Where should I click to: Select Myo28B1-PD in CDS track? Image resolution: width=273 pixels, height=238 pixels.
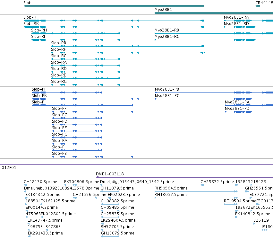pos(237,109)
